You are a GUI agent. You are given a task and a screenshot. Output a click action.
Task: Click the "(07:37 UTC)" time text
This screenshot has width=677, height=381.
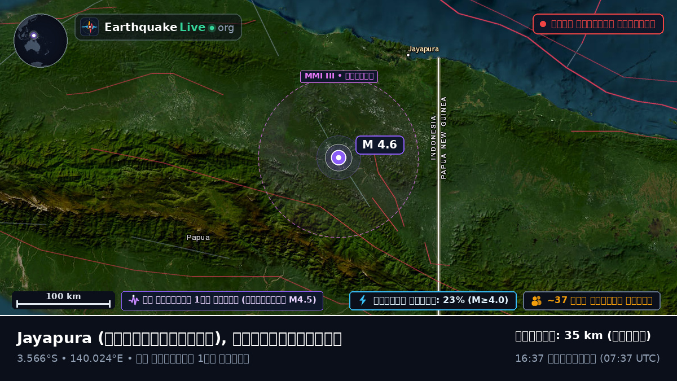630,358
